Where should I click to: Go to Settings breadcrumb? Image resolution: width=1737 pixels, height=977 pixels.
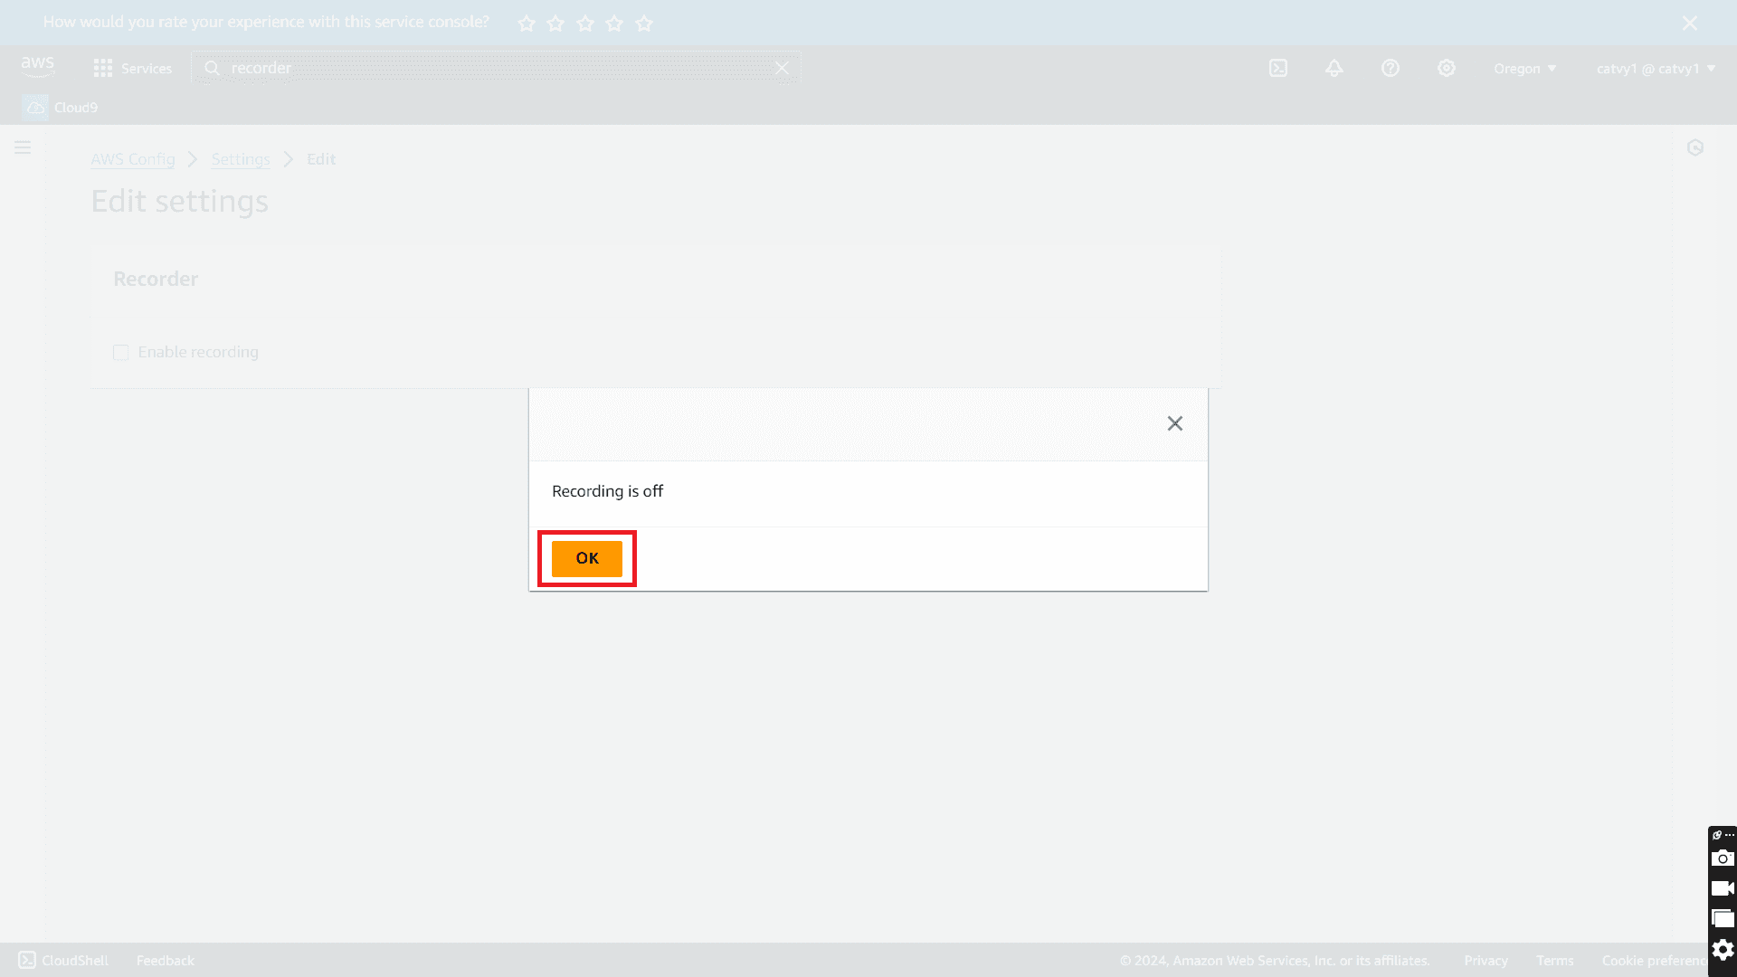point(241,159)
